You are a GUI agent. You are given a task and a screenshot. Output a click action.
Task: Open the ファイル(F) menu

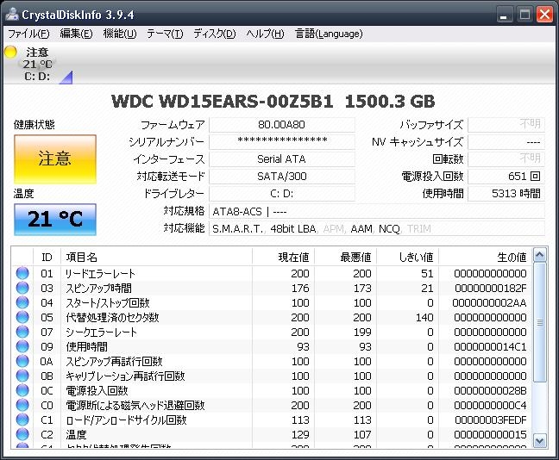click(x=28, y=34)
